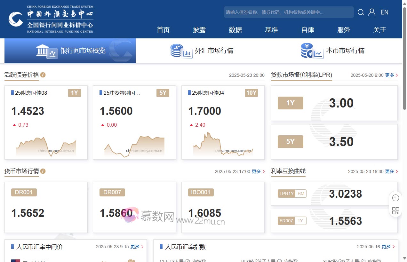The width and height of the screenshot is (407, 262).
Task: Toggle the 1Y tenor beside FR007
Action: pyautogui.click(x=300, y=221)
